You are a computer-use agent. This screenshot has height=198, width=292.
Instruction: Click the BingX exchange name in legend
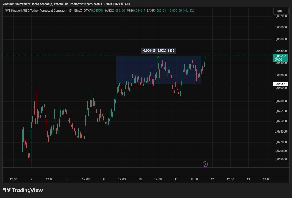point(78,11)
